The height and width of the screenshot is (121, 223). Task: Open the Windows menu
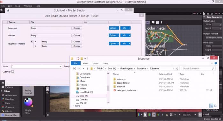tap(28, 6)
